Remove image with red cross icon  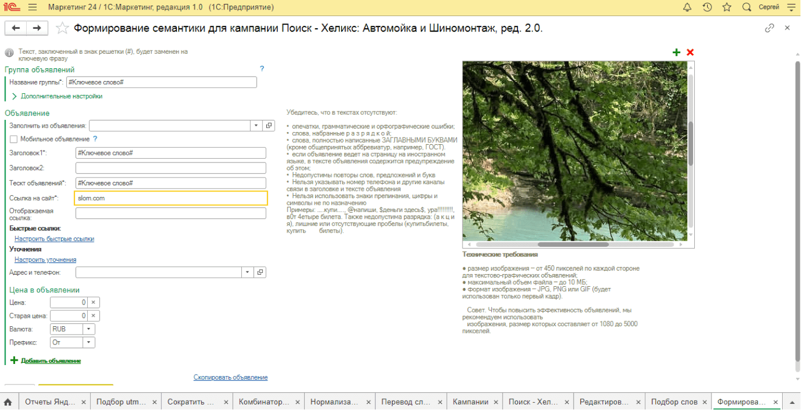point(690,52)
